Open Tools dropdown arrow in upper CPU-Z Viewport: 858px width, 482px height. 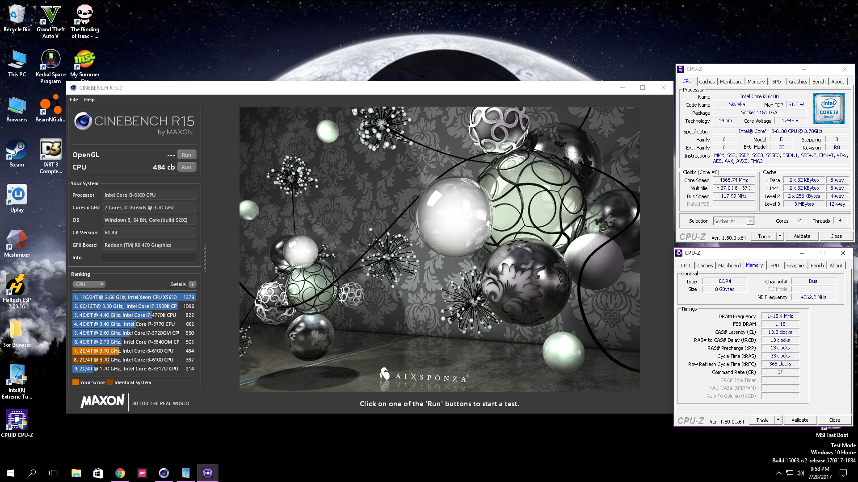(x=780, y=236)
